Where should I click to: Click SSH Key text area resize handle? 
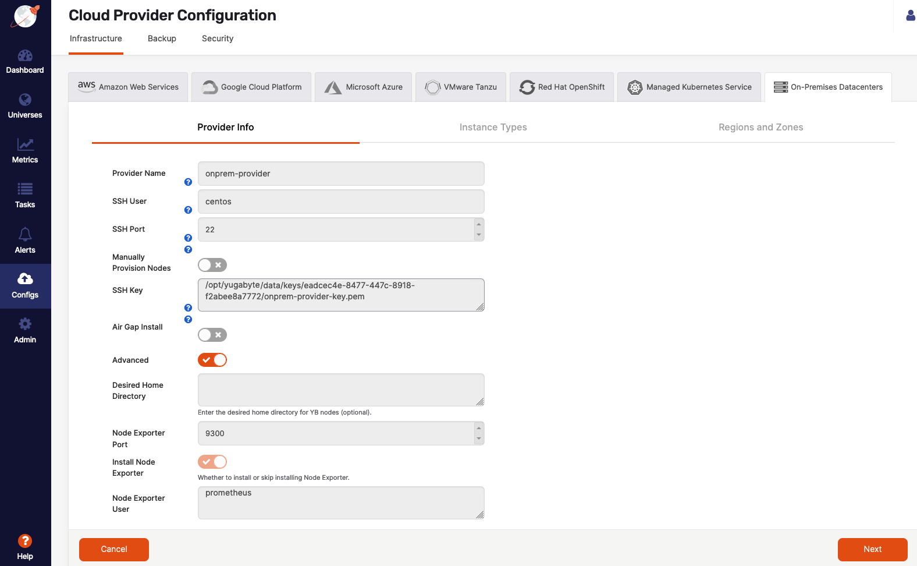coord(480,307)
